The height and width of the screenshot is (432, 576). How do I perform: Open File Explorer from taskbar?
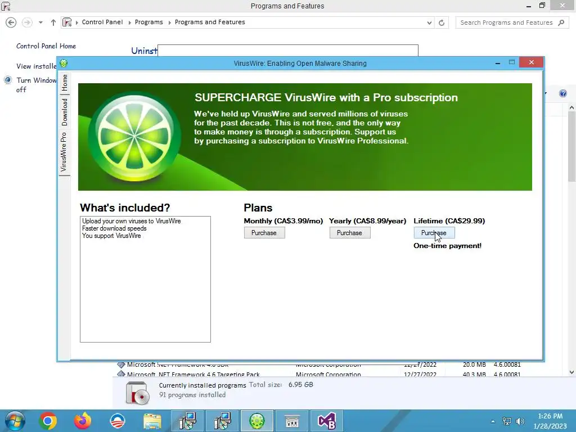[152, 421]
